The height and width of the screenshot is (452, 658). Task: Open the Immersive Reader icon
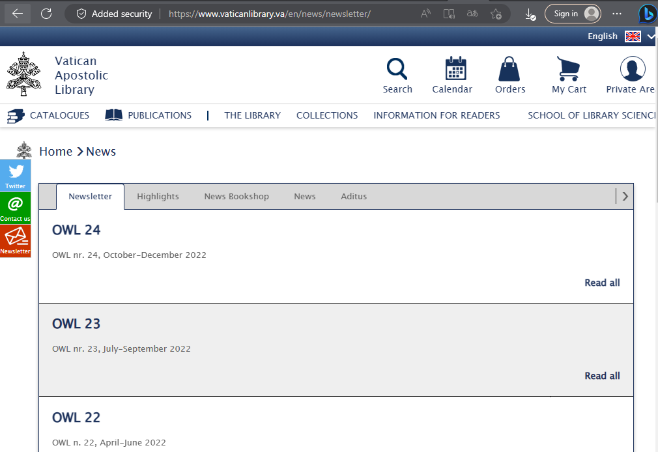449,14
